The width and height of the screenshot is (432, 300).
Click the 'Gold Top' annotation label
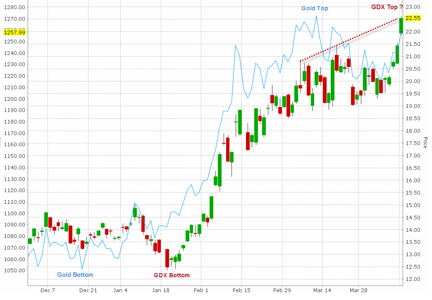click(x=315, y=8)
